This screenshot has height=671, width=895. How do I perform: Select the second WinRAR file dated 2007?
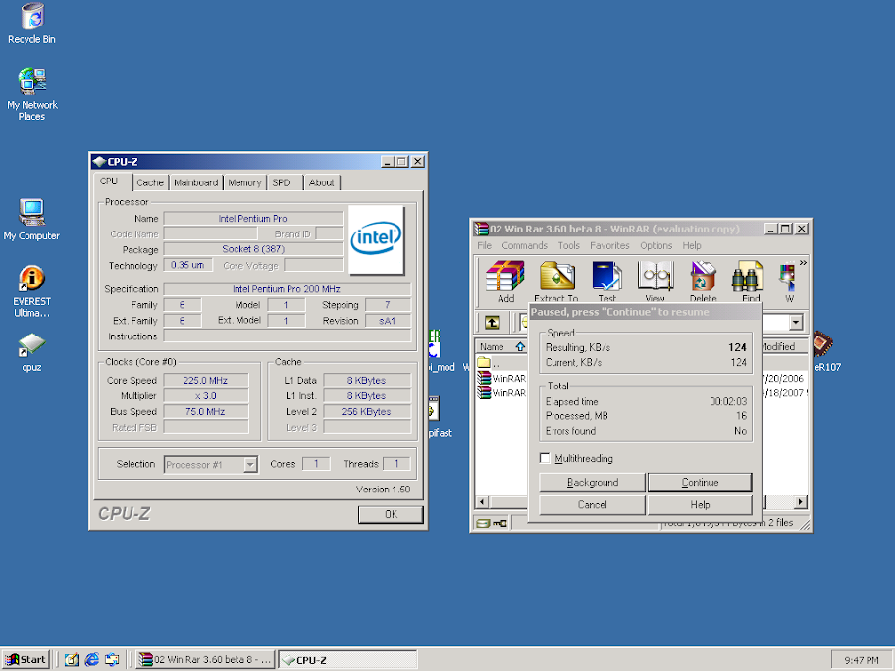502,392
